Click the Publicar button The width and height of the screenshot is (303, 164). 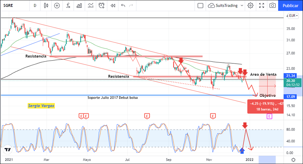coord(290,6)
